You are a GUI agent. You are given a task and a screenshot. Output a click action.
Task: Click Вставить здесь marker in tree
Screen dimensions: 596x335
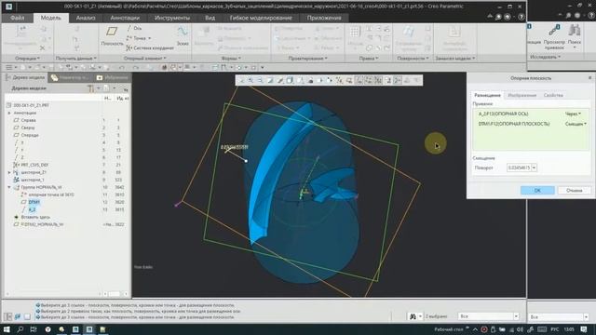[35, 217]
